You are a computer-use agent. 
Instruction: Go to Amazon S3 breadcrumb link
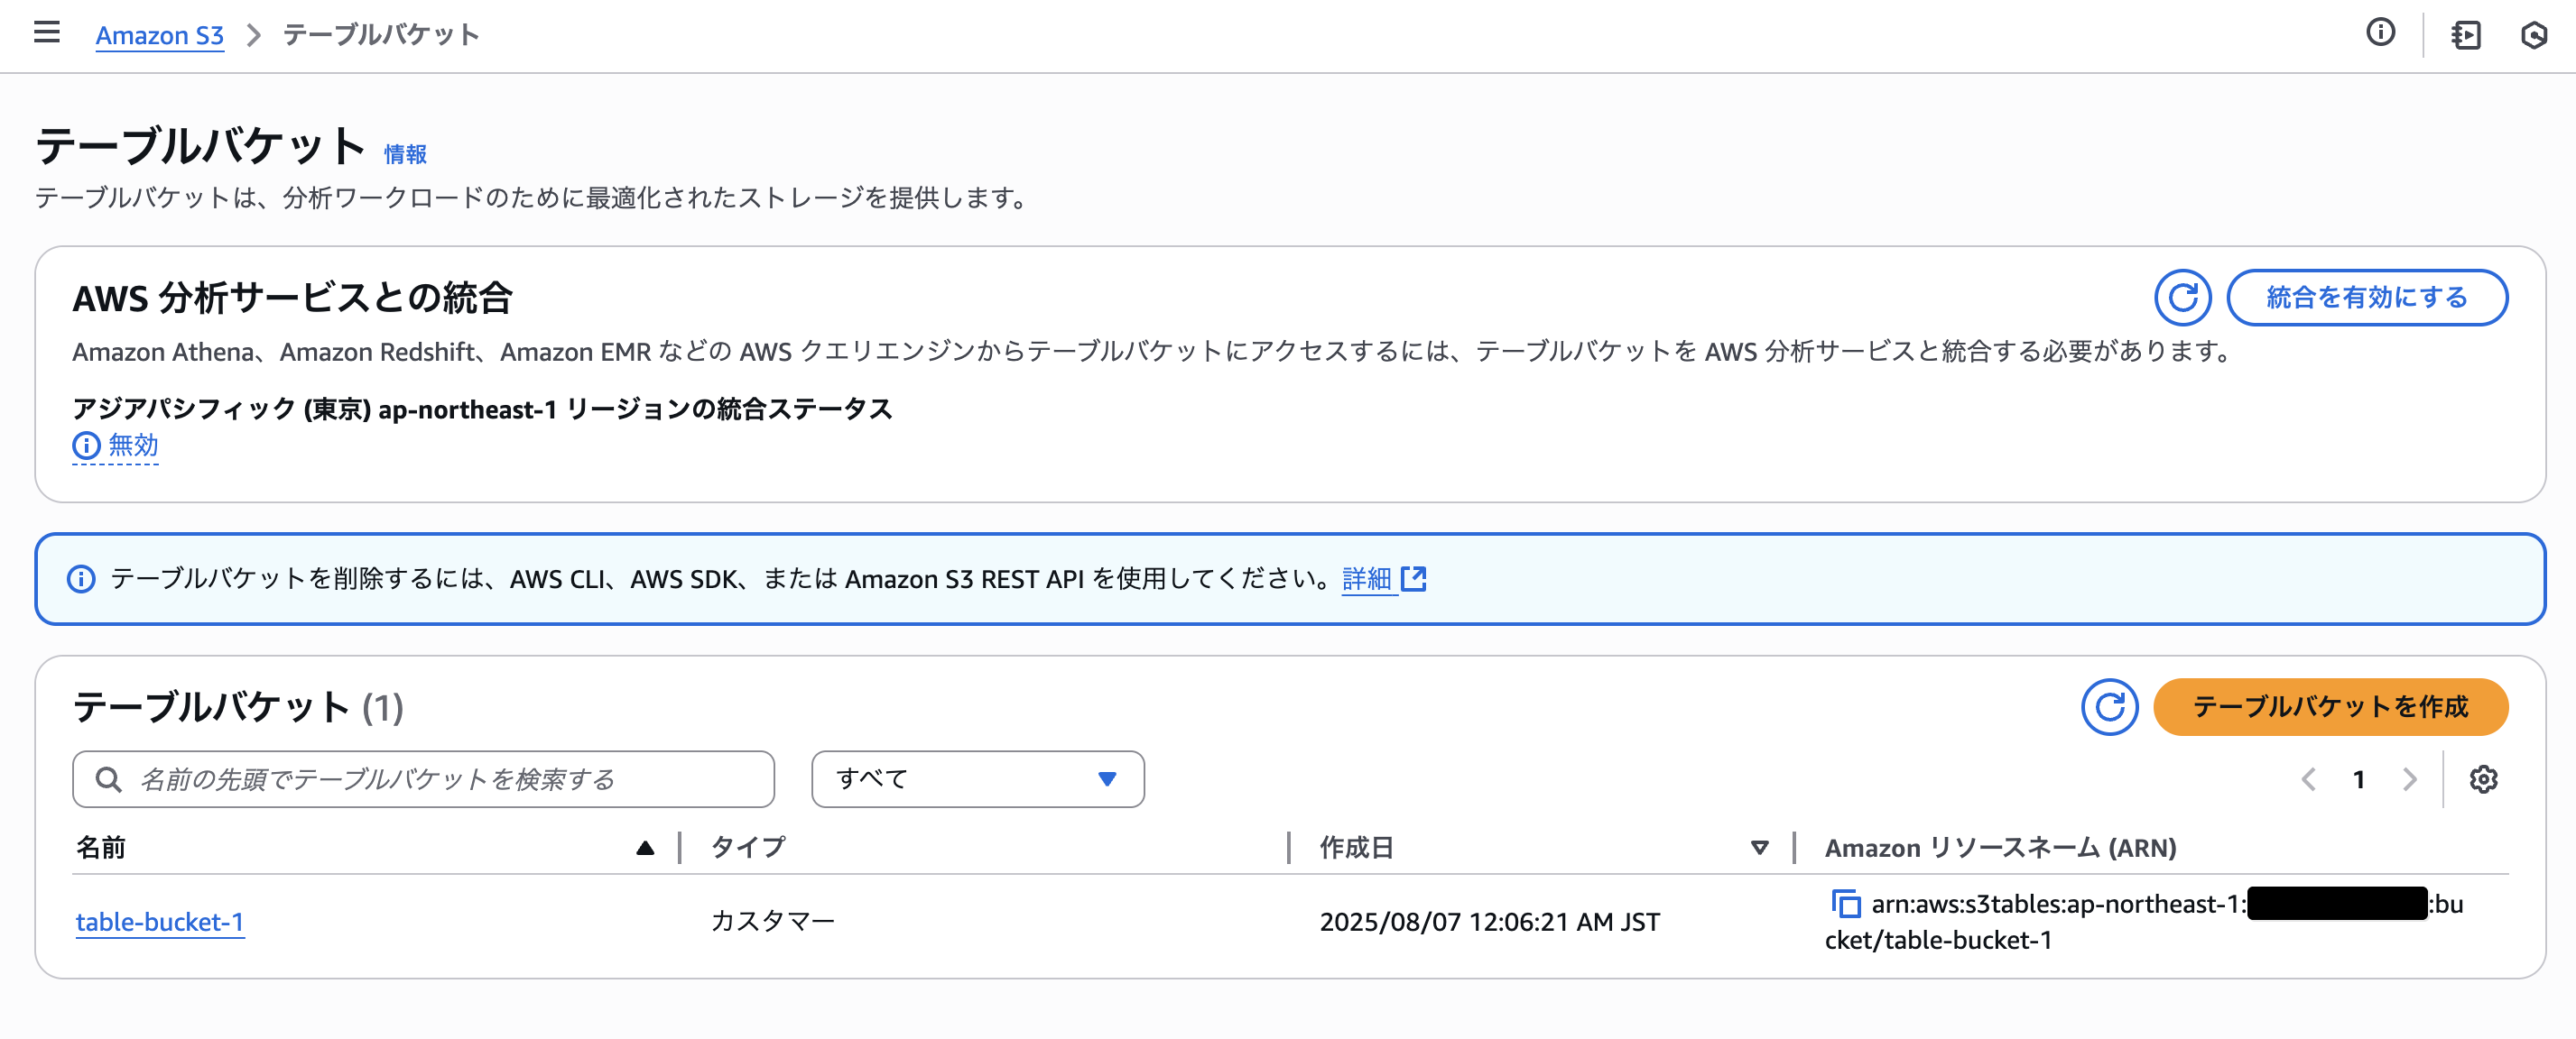point(159,35)
